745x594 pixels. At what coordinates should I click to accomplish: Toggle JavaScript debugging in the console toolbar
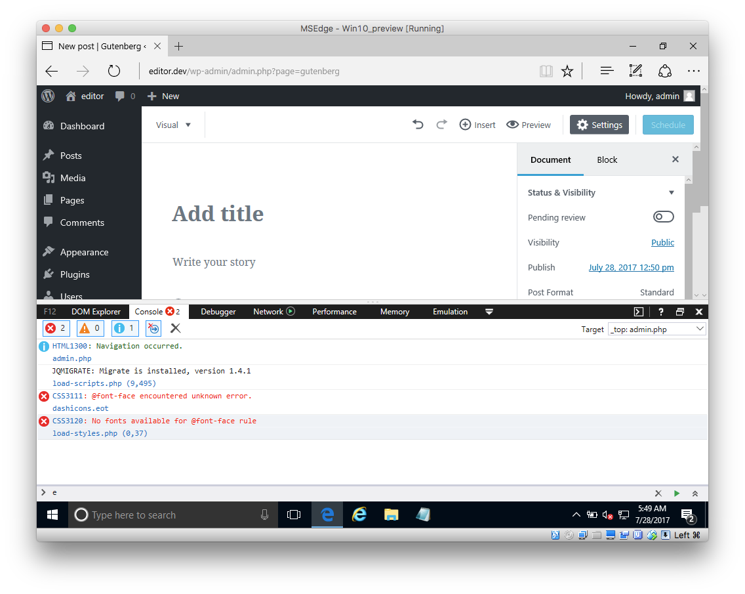pyautogui.click(x=153, y=328)
